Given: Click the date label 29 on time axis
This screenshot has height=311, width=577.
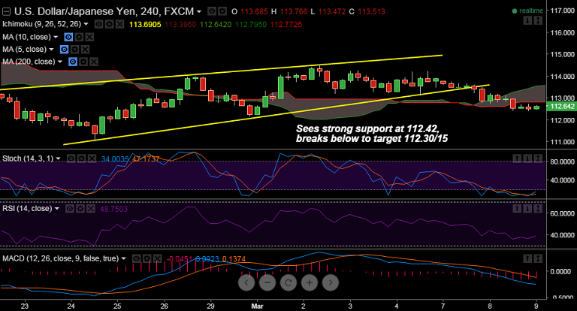Looking at the screenshot, I should point(210,306).
